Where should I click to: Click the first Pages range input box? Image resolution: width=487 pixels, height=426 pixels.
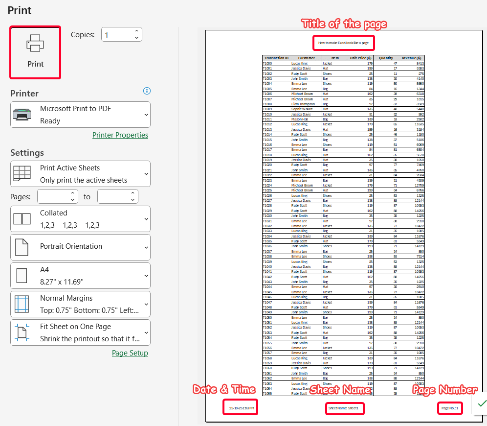point(54,196)
